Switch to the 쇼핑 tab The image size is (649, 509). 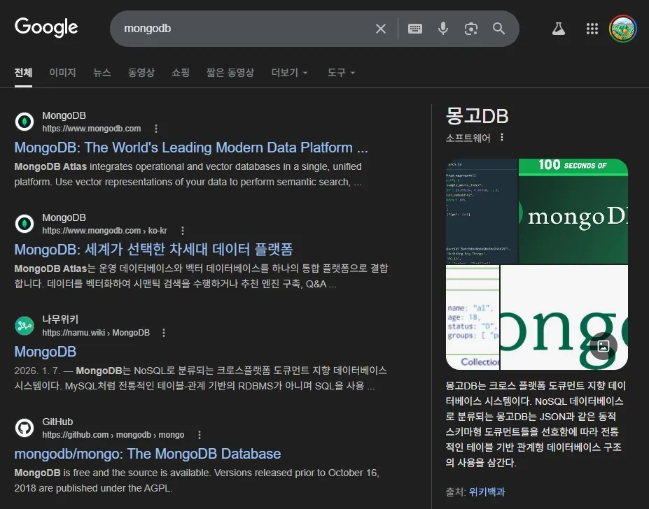(181, 73)
